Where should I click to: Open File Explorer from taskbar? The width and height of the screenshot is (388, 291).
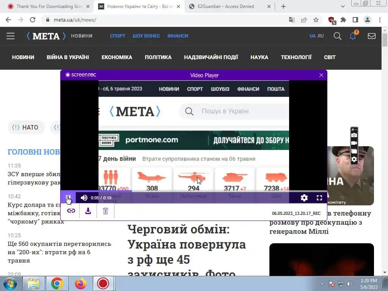34,283
